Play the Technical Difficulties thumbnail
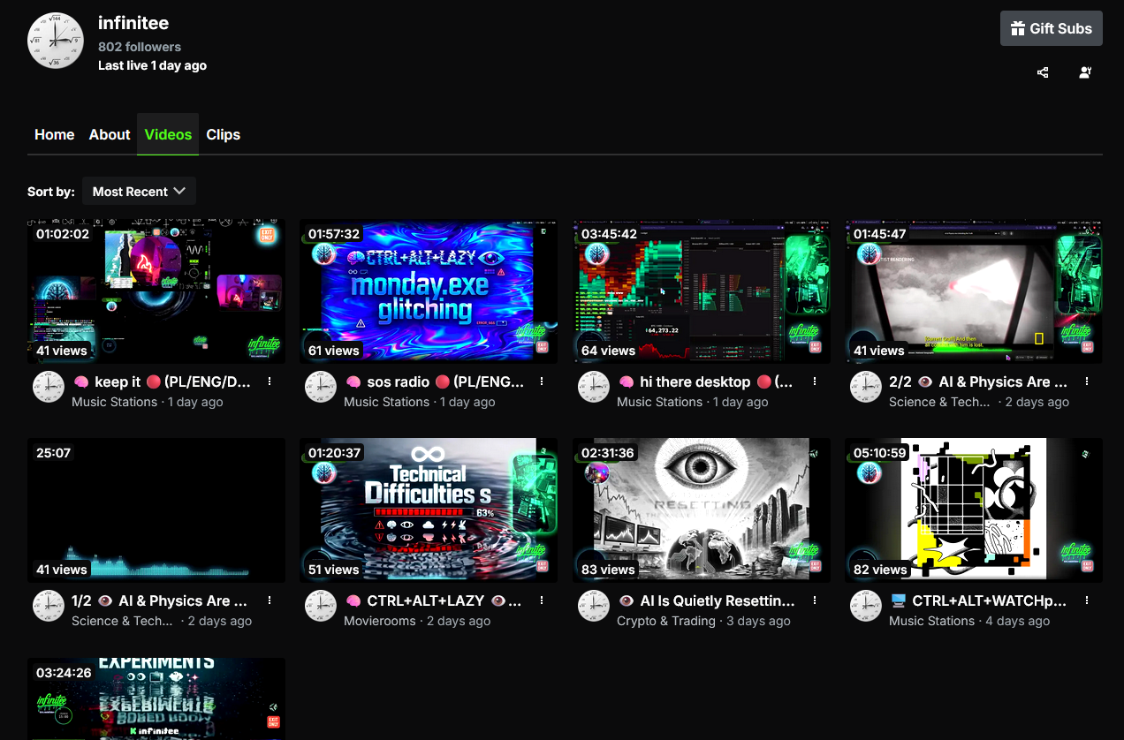 point(429,510)
